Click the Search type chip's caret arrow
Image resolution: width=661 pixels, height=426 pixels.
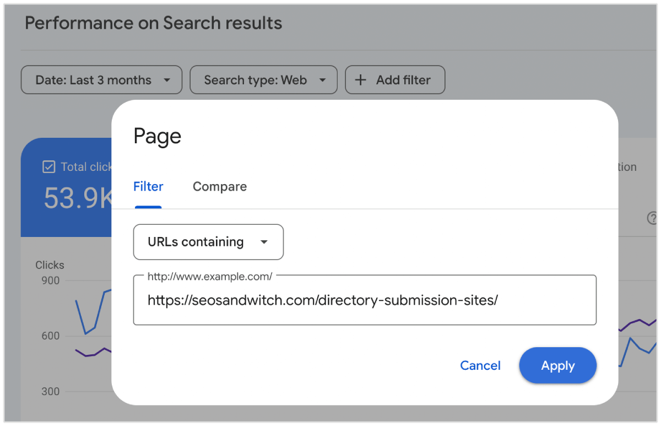(x=322, y=80)
